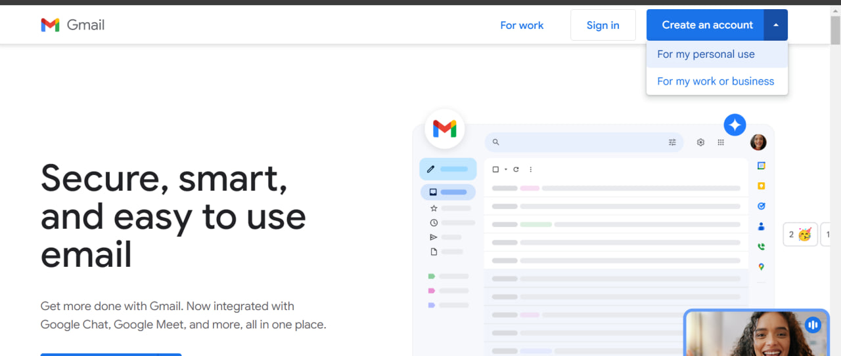Click the green phone Voice icon
Screen dimensions: 841x356
(761, 247)
